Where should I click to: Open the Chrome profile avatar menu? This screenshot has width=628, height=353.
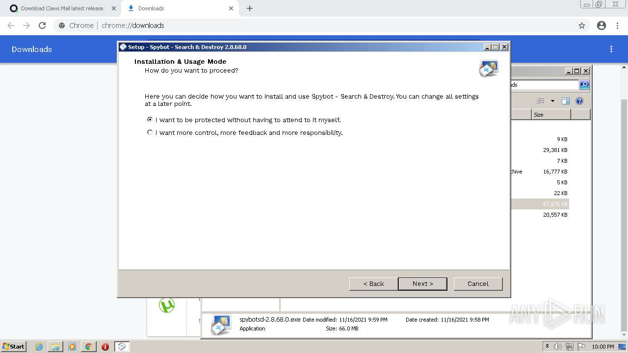(x=602, y=25)
